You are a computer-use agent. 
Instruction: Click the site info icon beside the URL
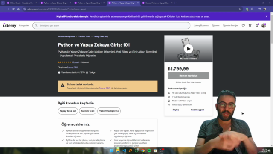tap(25, 9)
